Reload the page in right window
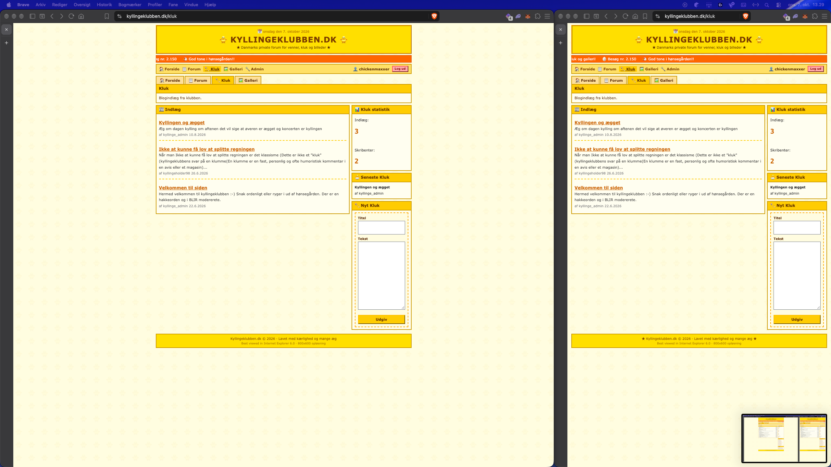Viewport: 831px width, 467px height. click(x=625, y=16)
